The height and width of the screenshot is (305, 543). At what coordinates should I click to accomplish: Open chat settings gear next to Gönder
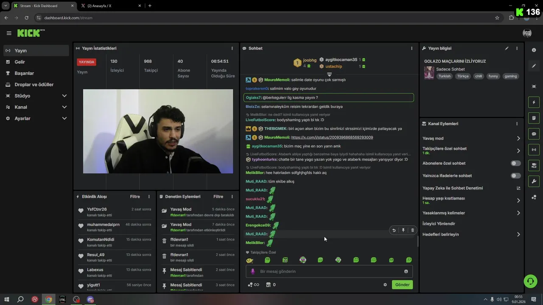point(385,285)
